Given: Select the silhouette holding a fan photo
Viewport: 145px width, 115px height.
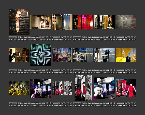Looking at the screenshot, I should (x=19, y=55).
